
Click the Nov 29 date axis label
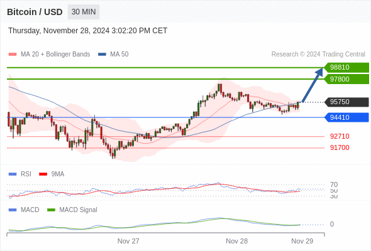click(302, 241)
